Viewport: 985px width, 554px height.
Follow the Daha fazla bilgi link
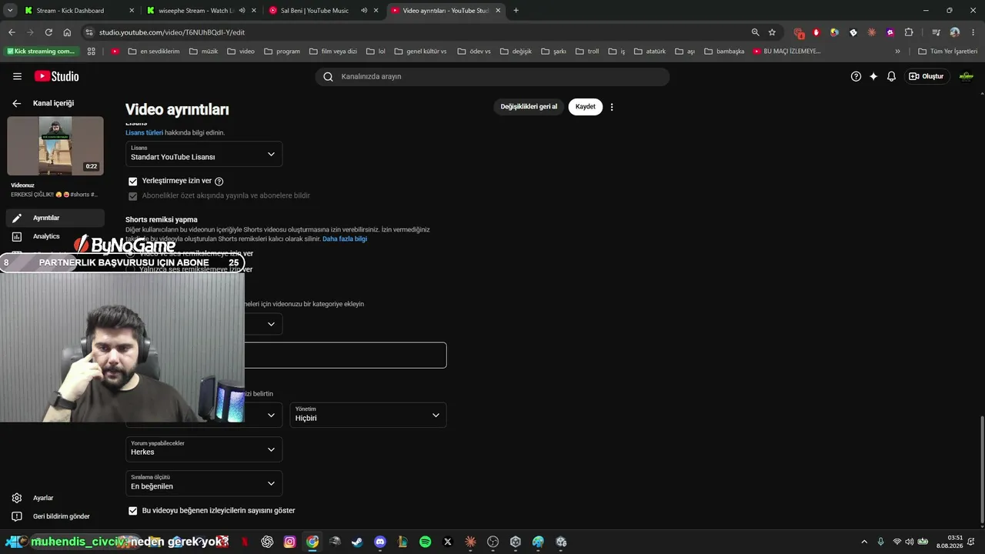tap(345, 239)
